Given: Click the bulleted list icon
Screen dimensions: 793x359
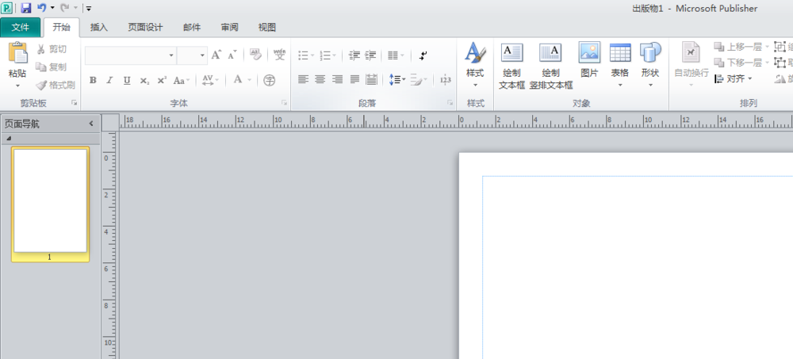Looking at the screenshot, I should coord(302,55).
